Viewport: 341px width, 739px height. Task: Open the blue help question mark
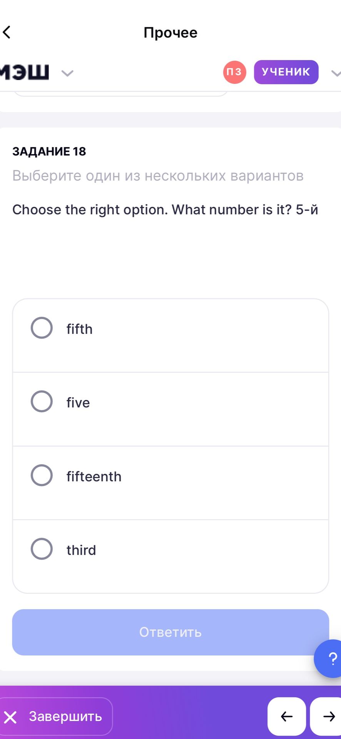coord(328,658)
